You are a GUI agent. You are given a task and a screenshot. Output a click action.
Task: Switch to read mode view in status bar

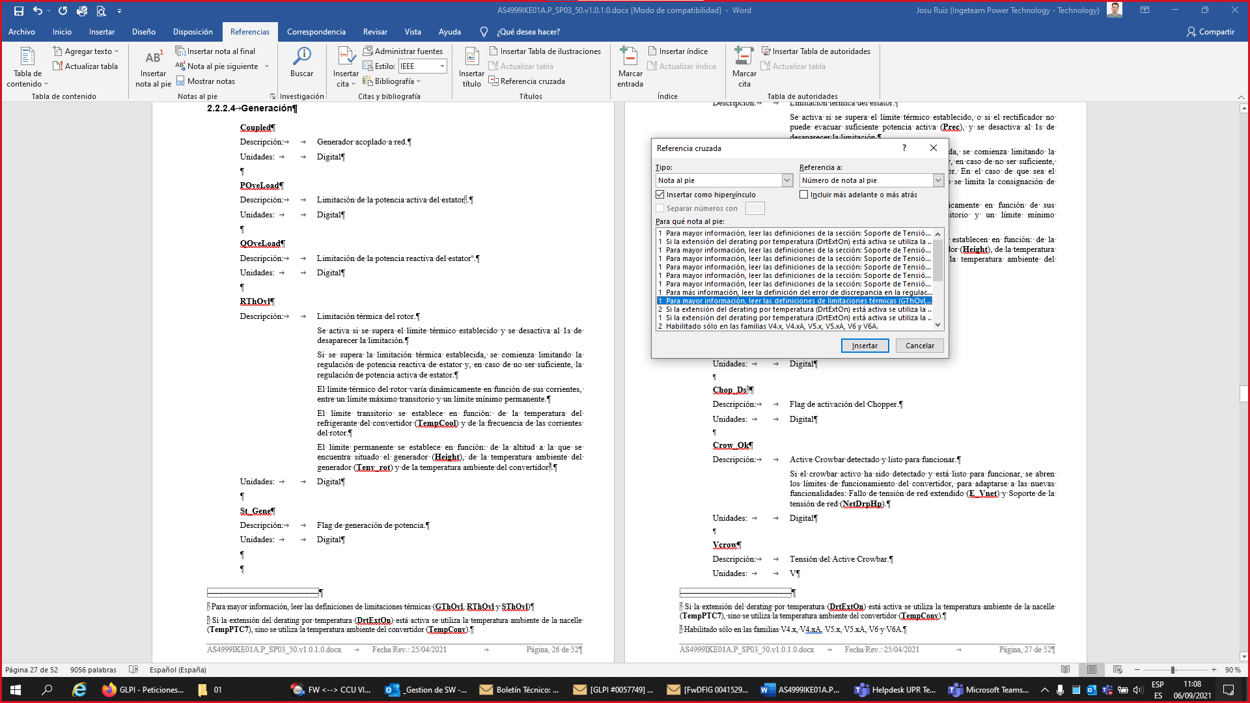[x=1065, y=670]
